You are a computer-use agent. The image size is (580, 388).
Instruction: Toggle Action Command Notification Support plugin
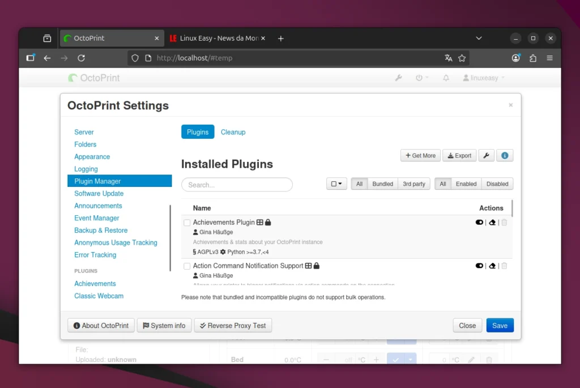479,266
